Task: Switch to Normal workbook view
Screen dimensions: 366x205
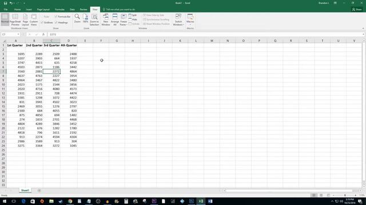Action: [x=5, y=19]
